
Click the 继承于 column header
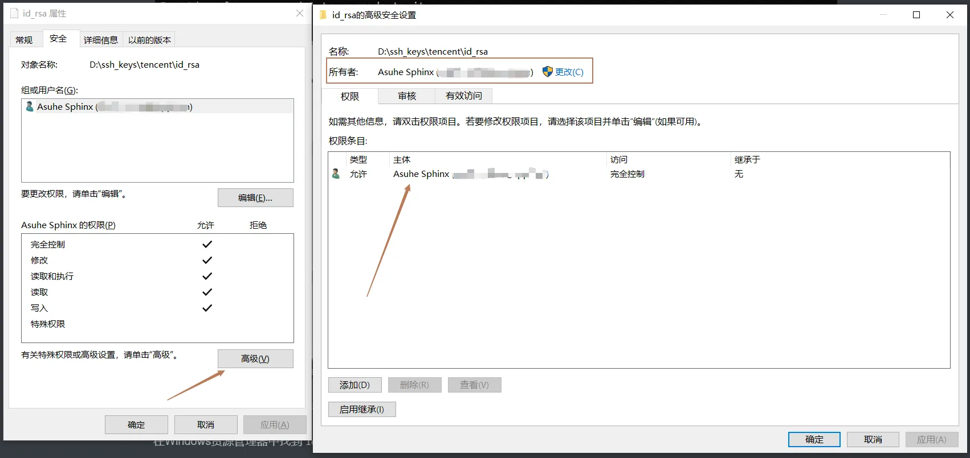click(x=747, y=160)
